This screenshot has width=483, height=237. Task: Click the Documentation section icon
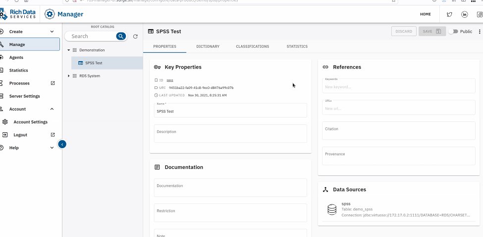[157, 167]
